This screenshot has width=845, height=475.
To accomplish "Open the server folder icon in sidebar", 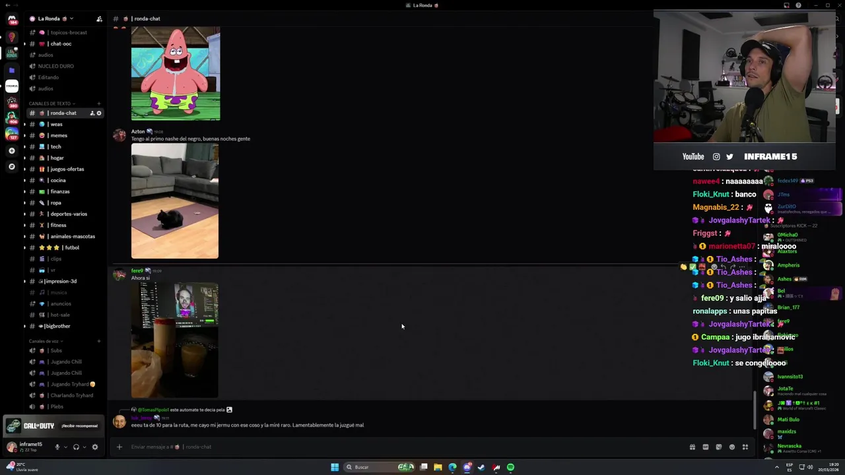I will tap(12, 70).
